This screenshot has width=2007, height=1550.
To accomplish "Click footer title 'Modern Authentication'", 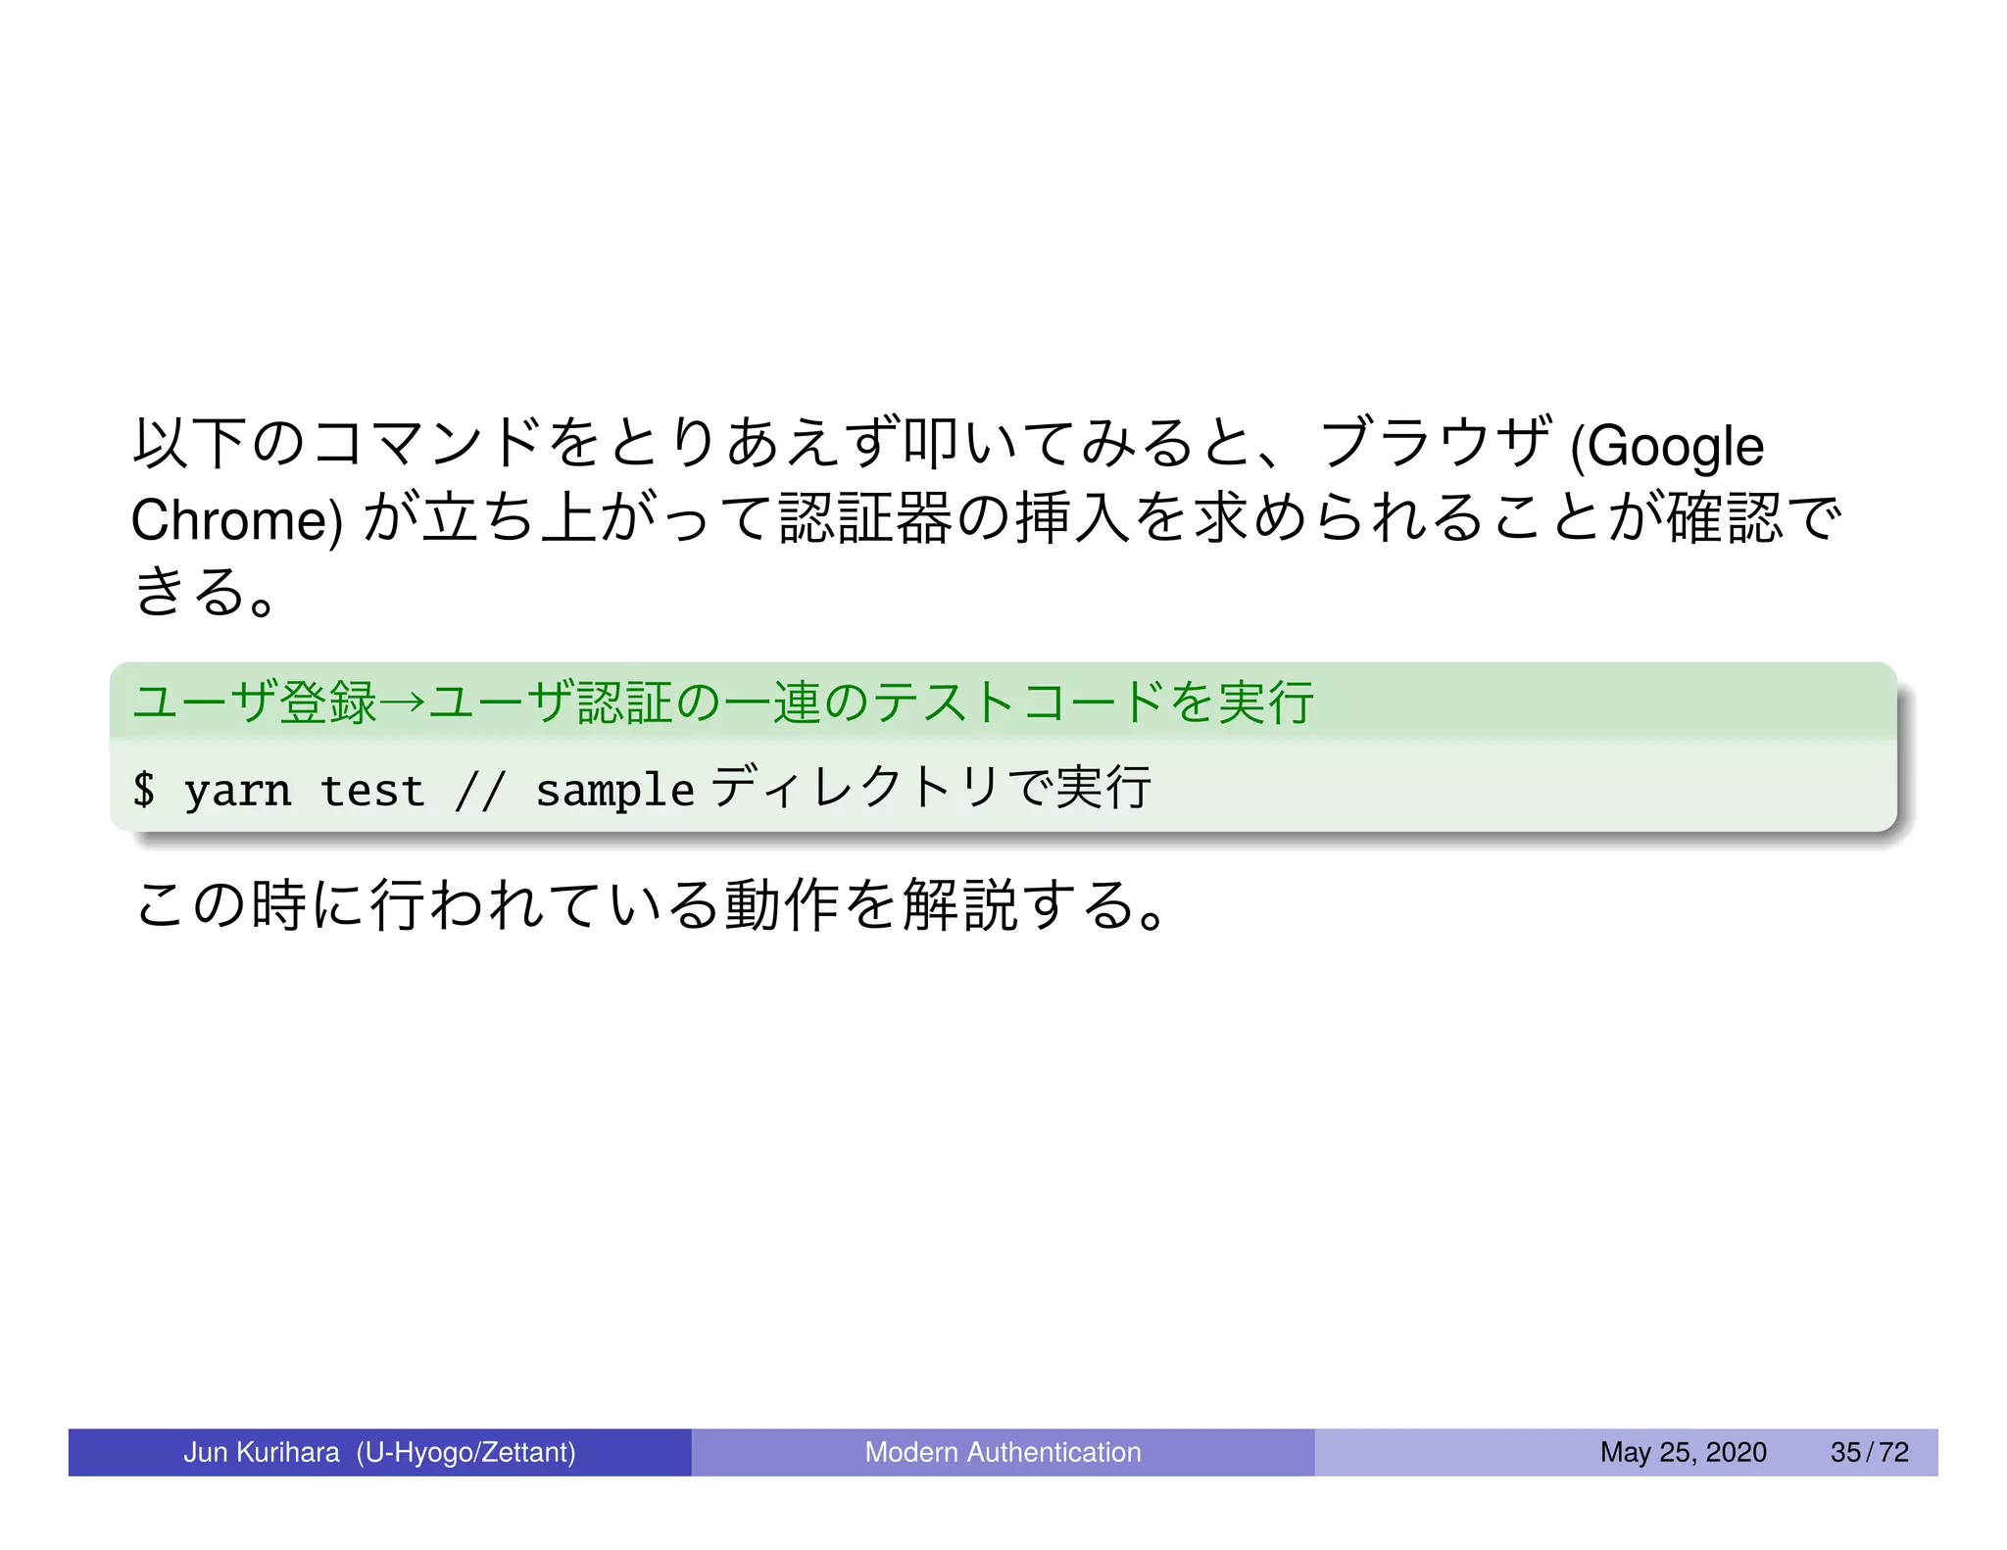I will pyautogui.click(x=1003, y=1452).
